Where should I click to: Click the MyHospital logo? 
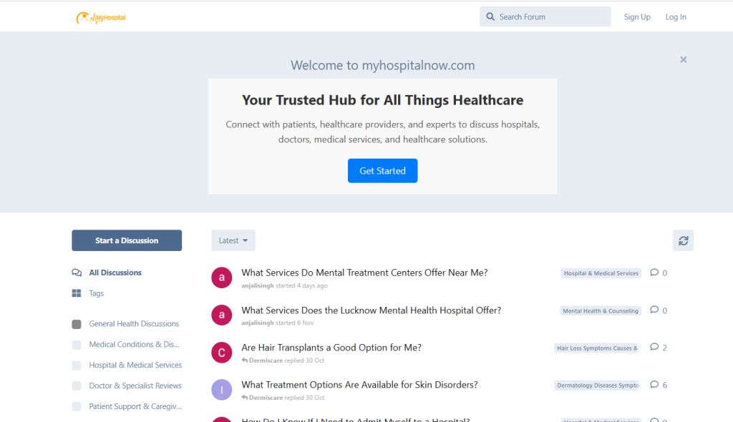coord(101,17)
